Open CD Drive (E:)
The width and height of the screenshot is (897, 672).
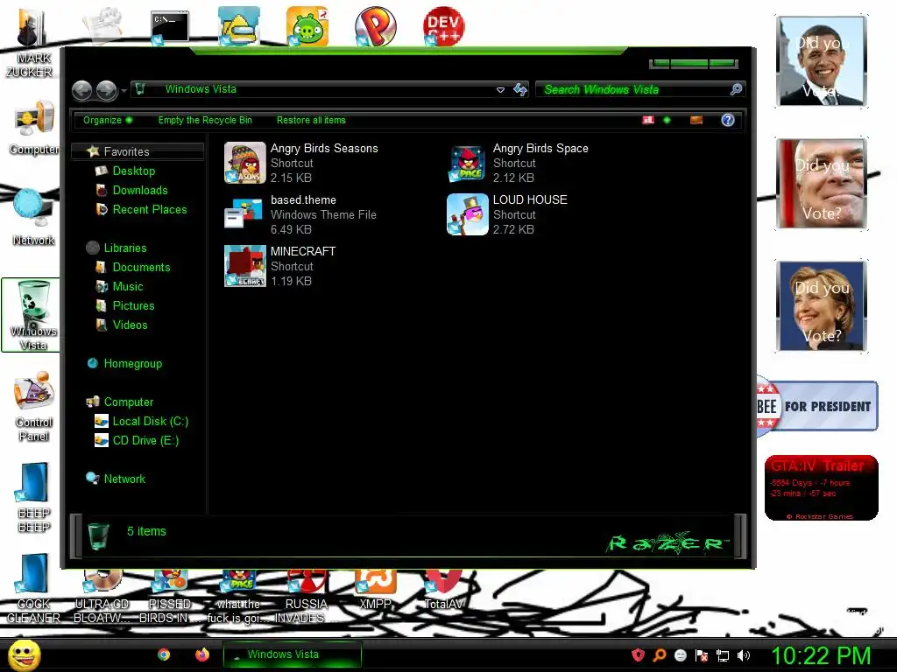pos(137,441)
